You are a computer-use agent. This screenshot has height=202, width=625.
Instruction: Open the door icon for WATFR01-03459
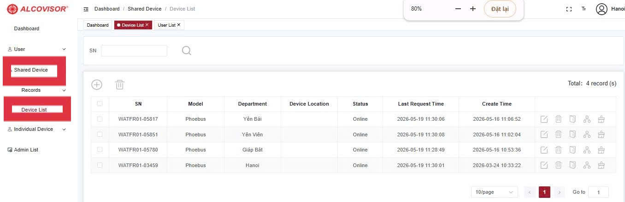572,165
